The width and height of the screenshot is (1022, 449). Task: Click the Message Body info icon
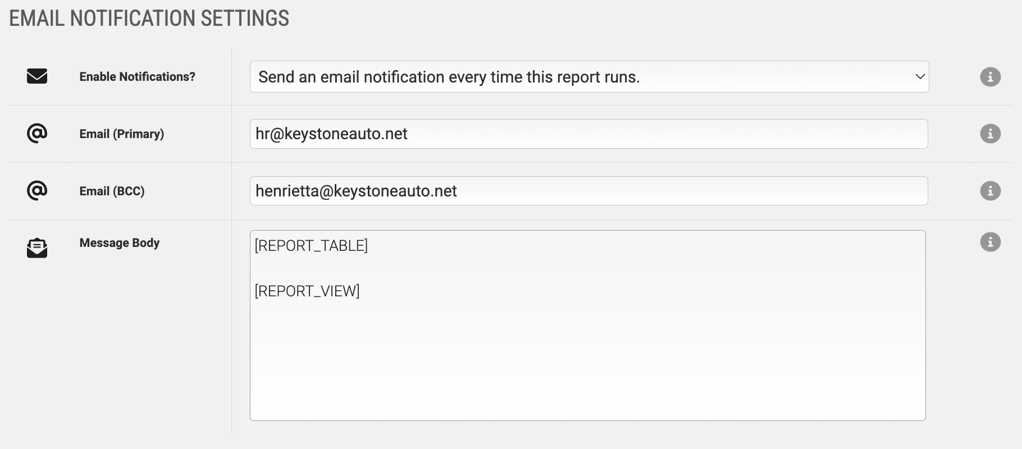tap(990, 242)
